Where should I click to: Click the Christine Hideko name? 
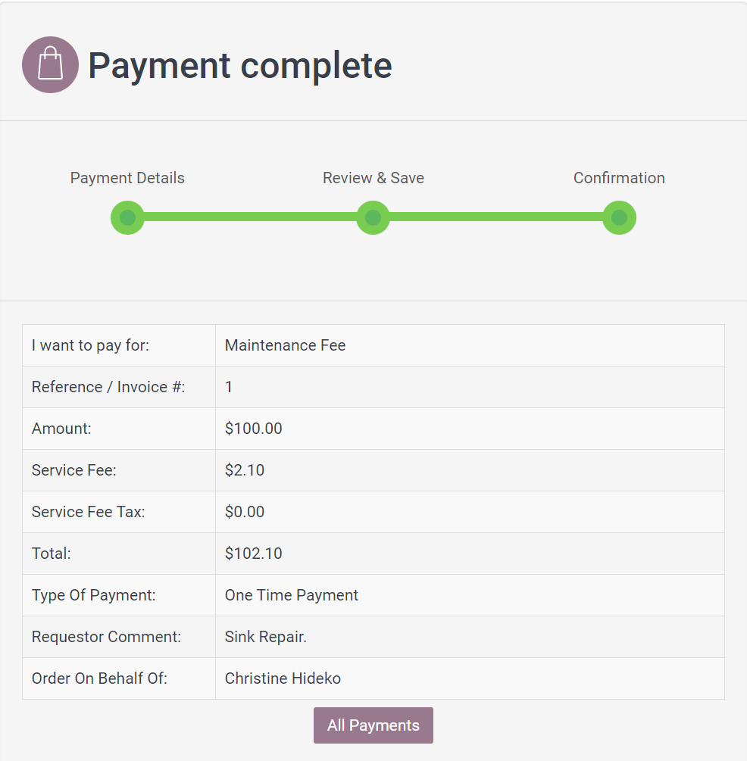click(283, 678)
